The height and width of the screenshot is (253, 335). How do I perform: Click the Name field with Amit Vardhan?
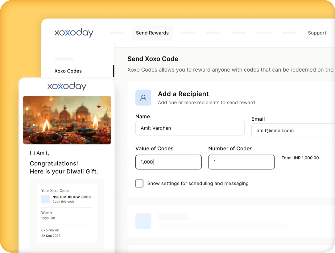190,128
